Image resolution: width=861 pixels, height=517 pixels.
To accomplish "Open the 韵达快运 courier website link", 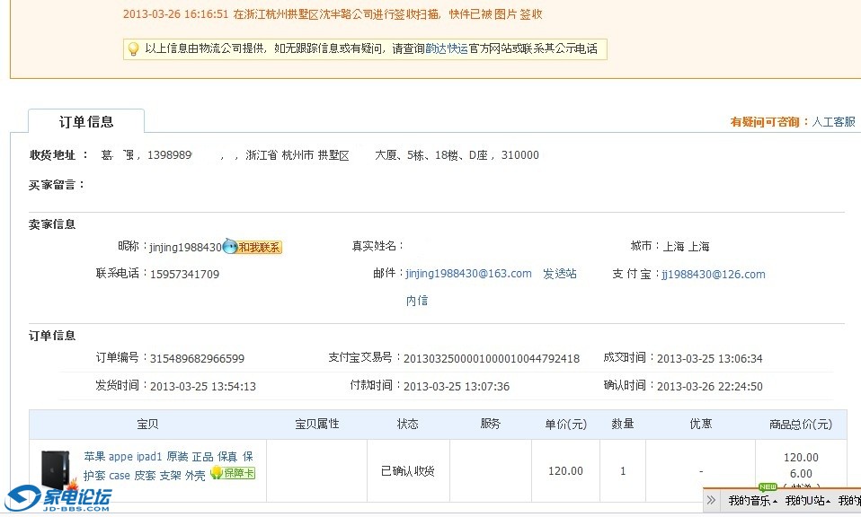I will click(x=447, y=49).
